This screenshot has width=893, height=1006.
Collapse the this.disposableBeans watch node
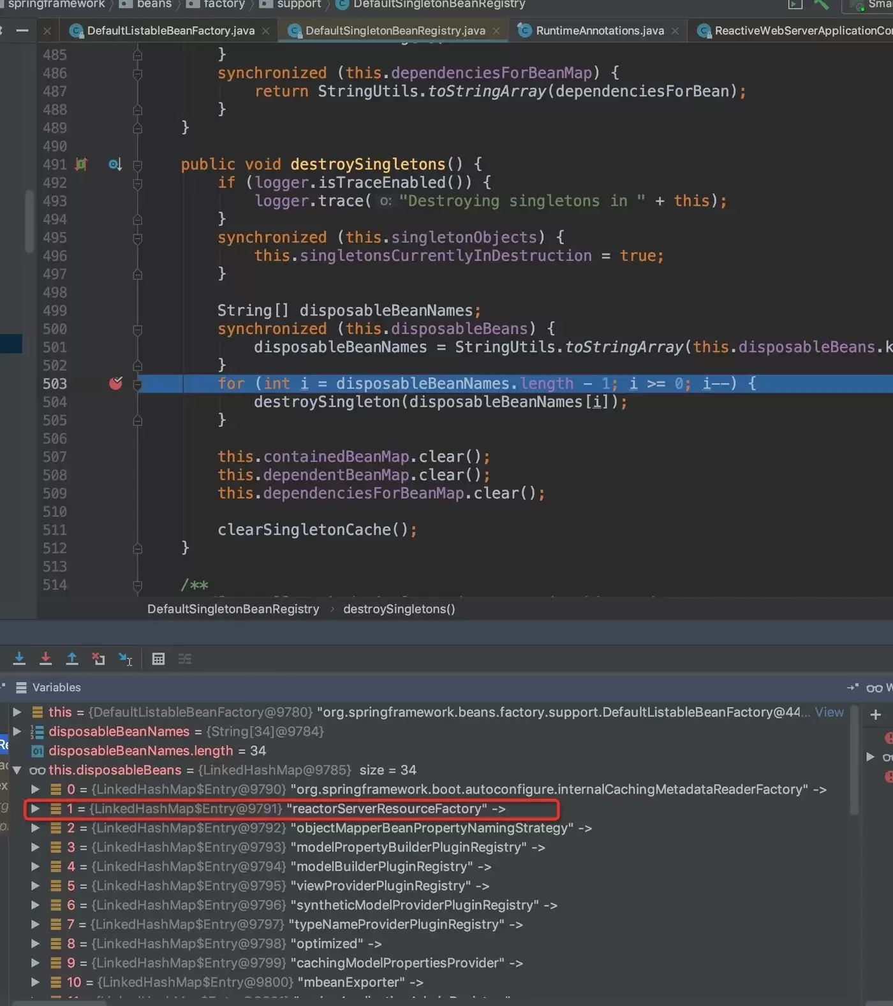[17, 770]
